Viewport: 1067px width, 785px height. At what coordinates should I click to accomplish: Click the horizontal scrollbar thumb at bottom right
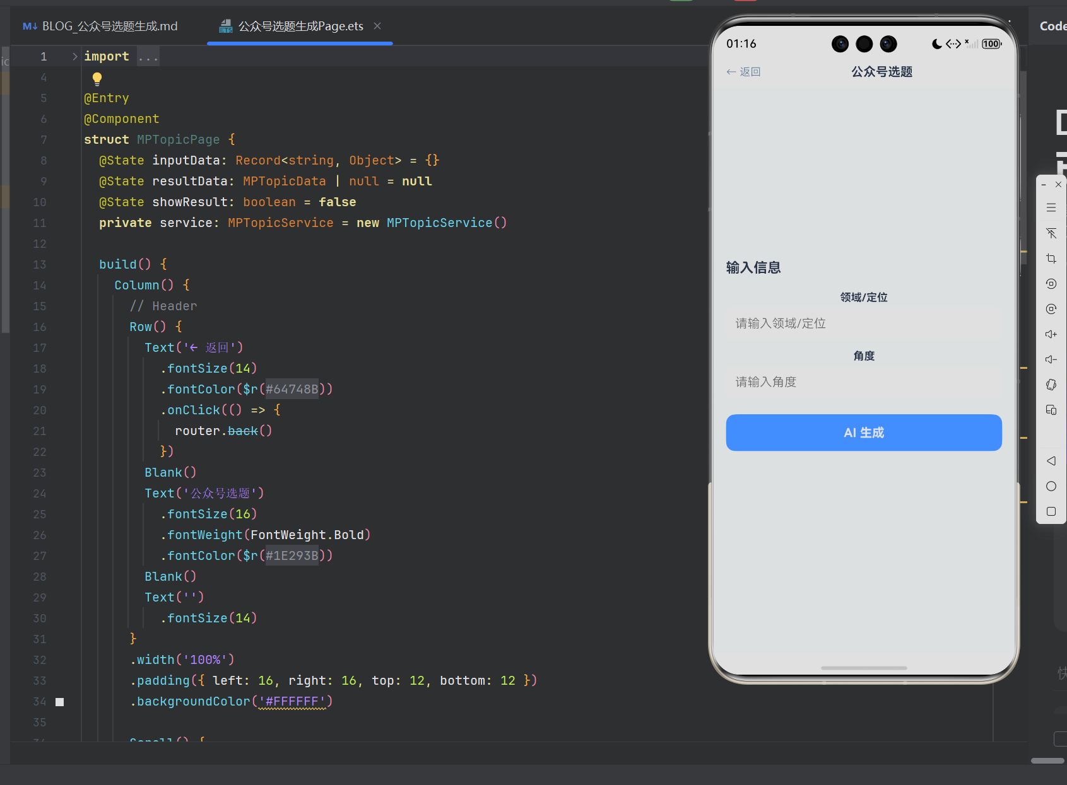point(1047,761)
